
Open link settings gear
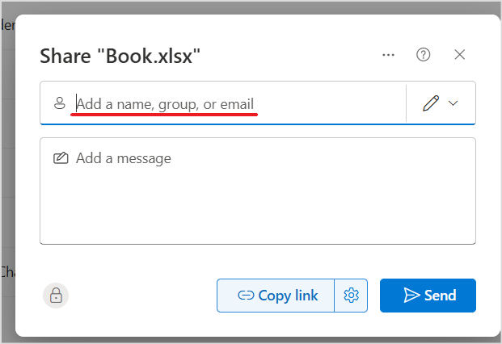(x=351, y=296)
